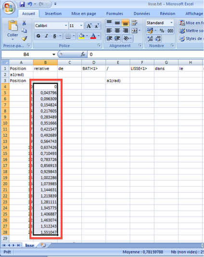Image resolution: width=204 pixels, height=257 pixels.
Task: Apply cell borders button
Action: (68, 36)
